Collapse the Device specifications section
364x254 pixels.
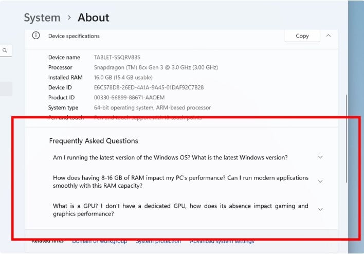coord(328,36)
